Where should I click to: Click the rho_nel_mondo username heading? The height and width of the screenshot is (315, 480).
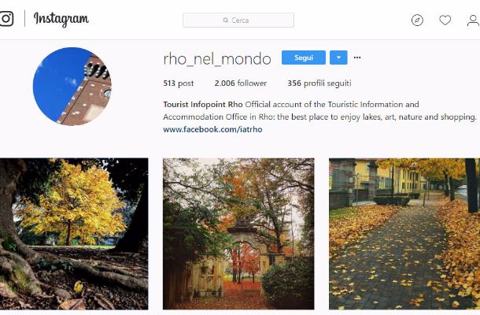coord(217,59)
